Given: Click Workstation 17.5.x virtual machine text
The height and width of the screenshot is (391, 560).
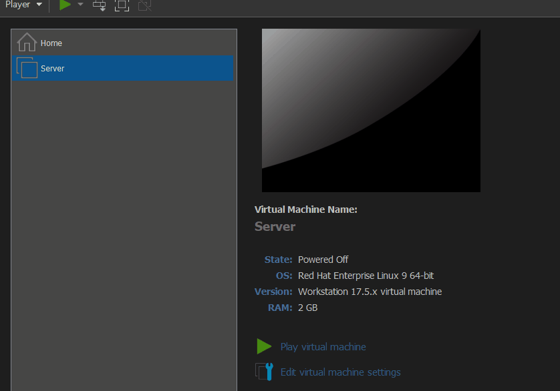Looking at the screenshot, I should pyautogui.click(x=370, y=292).
